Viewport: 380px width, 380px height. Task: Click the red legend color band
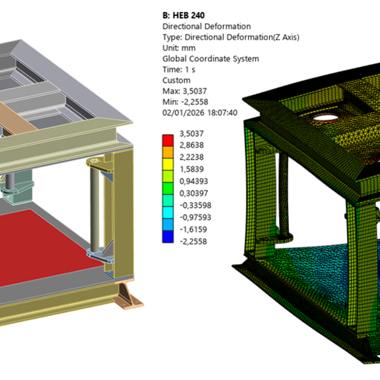(168, 141)
